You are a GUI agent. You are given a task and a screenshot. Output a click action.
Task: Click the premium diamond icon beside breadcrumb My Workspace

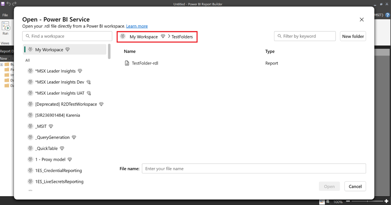point(163,36)
